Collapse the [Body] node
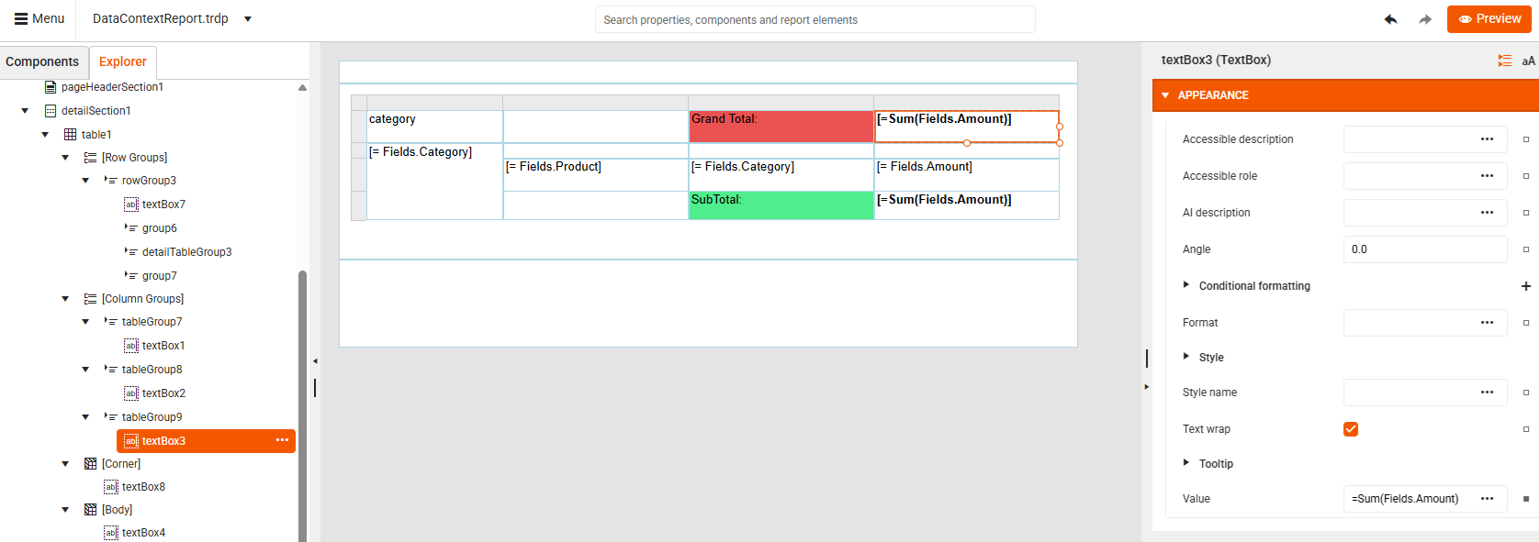The height and width of the screenshot is (542, 1539). pyautogui.click(x=65, y=510)
